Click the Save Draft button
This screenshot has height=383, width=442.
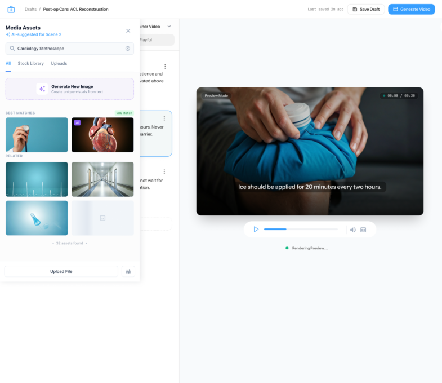[365, 9]
